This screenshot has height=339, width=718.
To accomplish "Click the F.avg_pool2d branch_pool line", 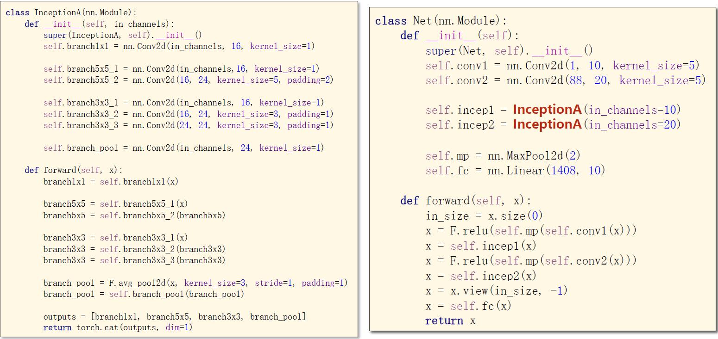I will click(195, 283).
